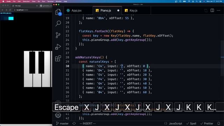Open the Window menu
The height and width of the screenshot is (126, 224).
pyautogui.click(x=58, y=1)
